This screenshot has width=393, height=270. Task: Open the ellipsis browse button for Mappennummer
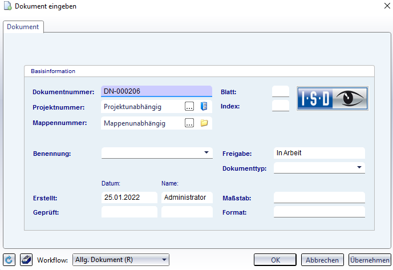point(189,123)
